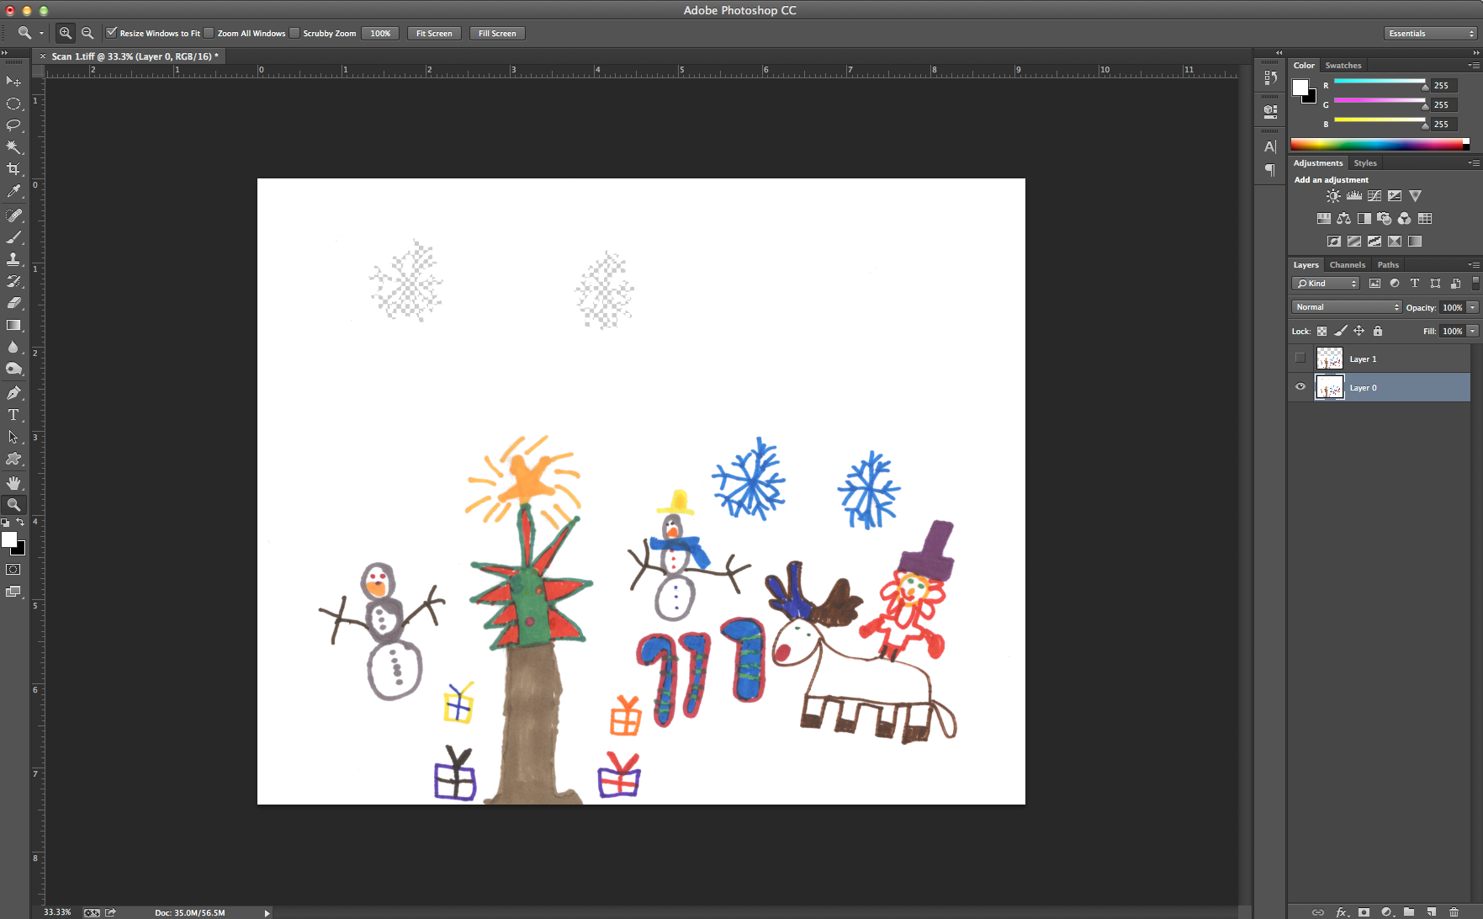Select the Hand tool

coord(13,482)
